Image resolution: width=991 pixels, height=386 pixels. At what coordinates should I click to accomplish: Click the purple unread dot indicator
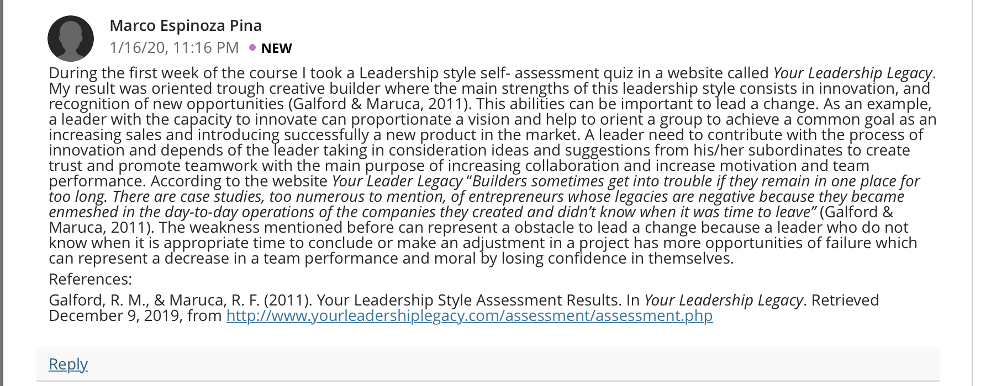tap(252, 48)
